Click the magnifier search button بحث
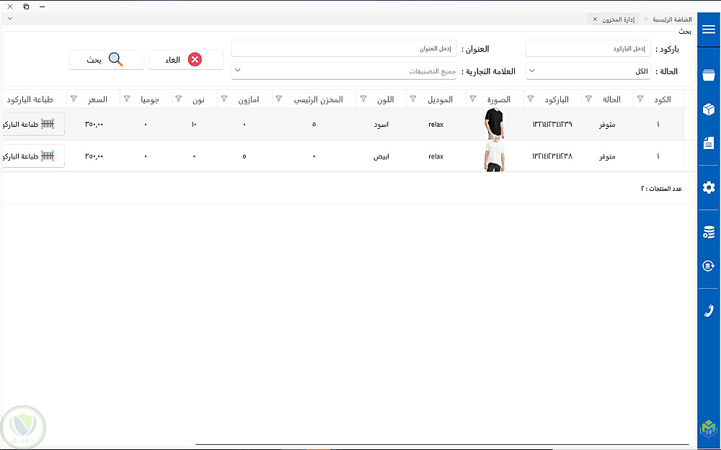This screenshot has height=450, width=721. [x=107, y=60]
